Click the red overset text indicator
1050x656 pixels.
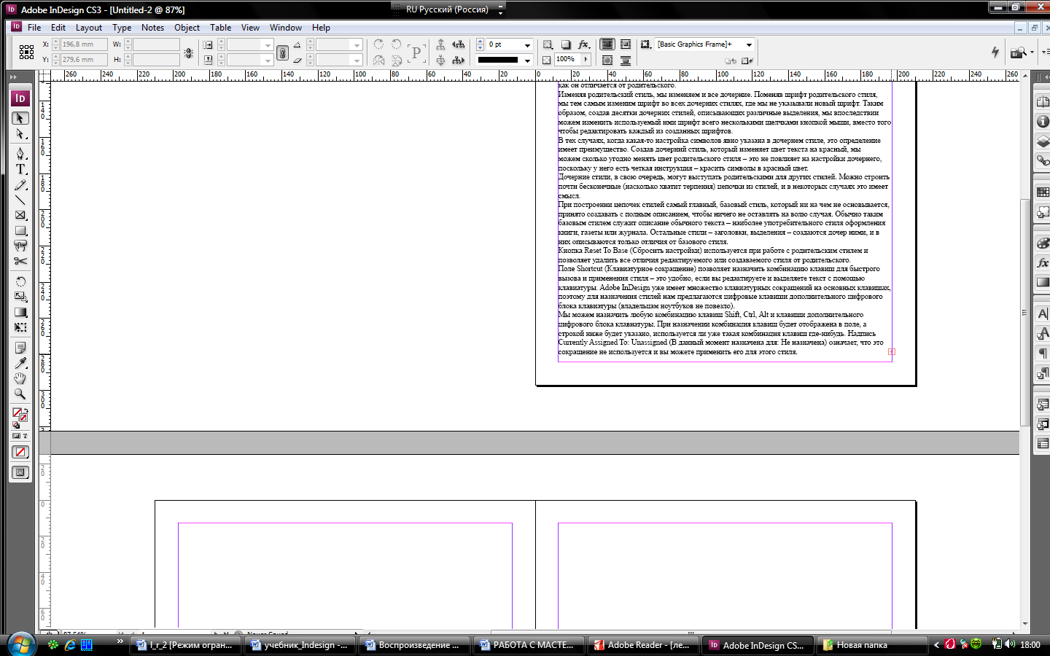pos(892,351)
